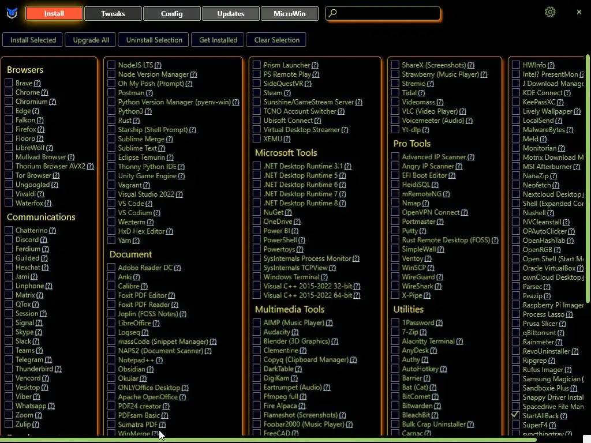Tick the VLC (Video Player) checkbox
The width and height of the screenshot is (591, 443).
(x=395, y=111)
